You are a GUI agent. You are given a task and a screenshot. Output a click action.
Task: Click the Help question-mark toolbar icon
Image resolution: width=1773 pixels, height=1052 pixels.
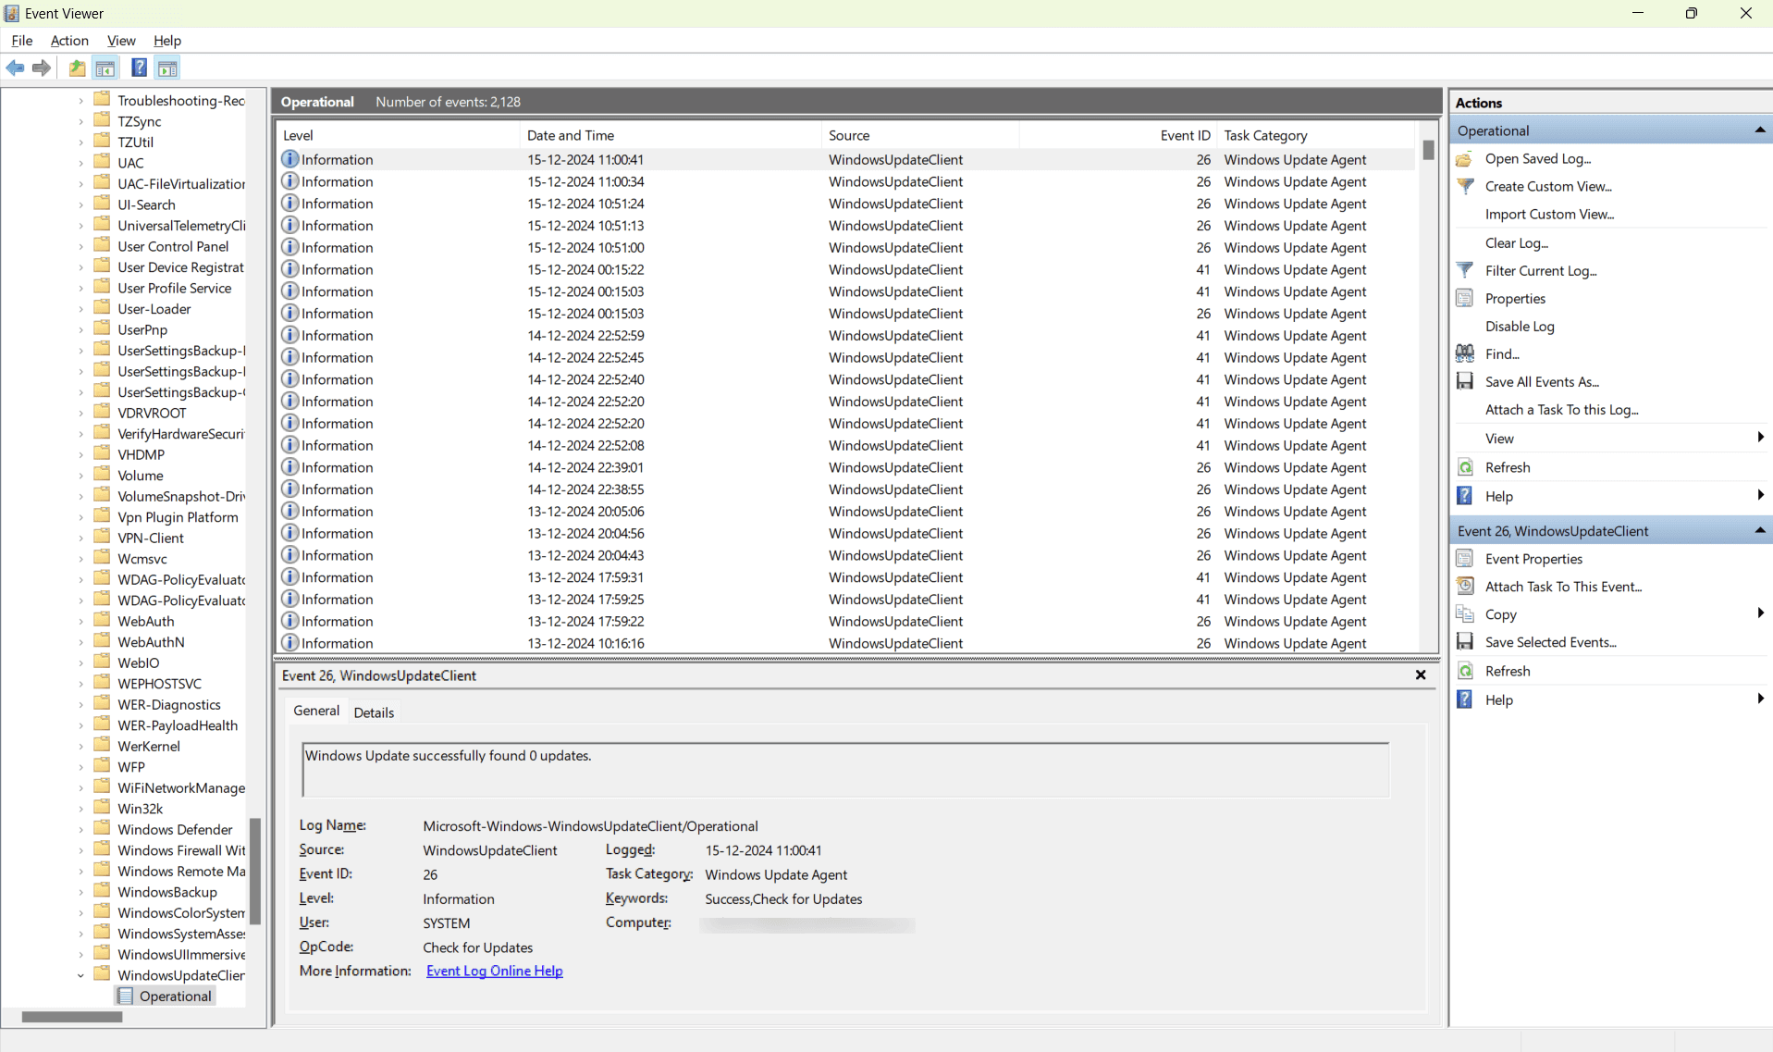point(138,68)
